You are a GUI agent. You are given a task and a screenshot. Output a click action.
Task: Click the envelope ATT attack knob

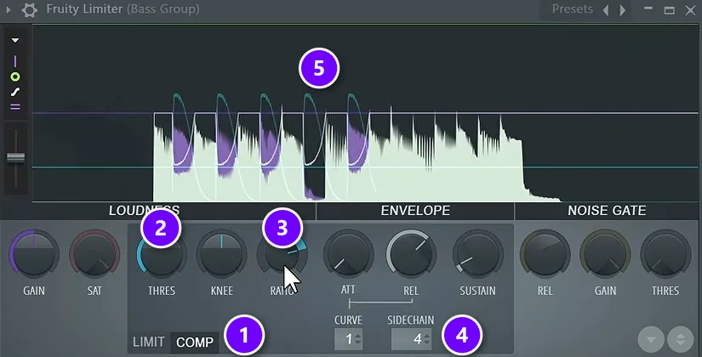coord(348,254)
